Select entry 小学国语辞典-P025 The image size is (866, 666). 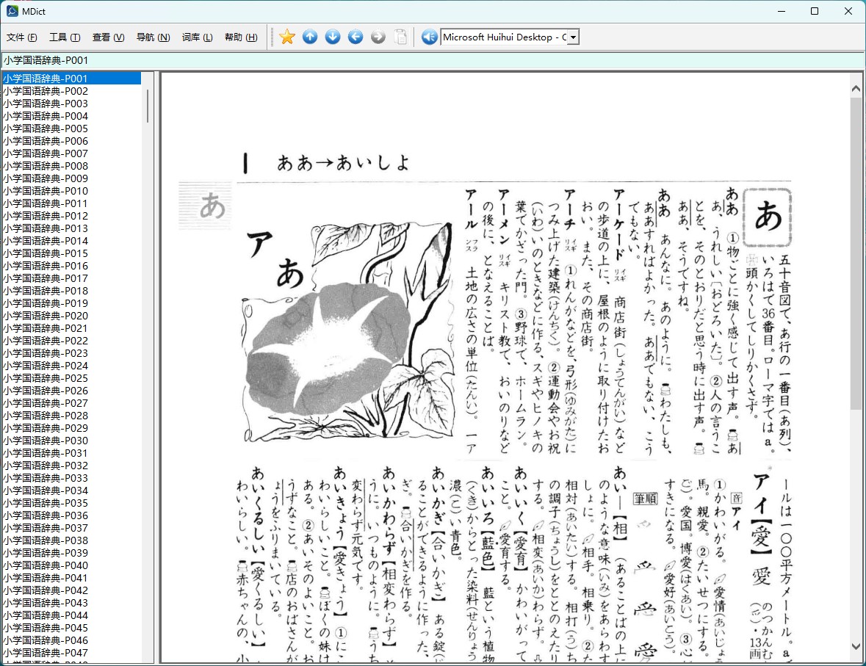pyautogui.click(x=71, y=378)
